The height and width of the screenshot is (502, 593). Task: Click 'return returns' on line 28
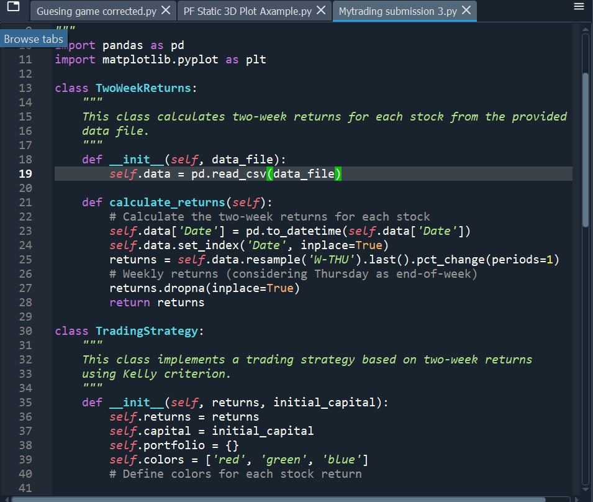click(x=157, y=303)
